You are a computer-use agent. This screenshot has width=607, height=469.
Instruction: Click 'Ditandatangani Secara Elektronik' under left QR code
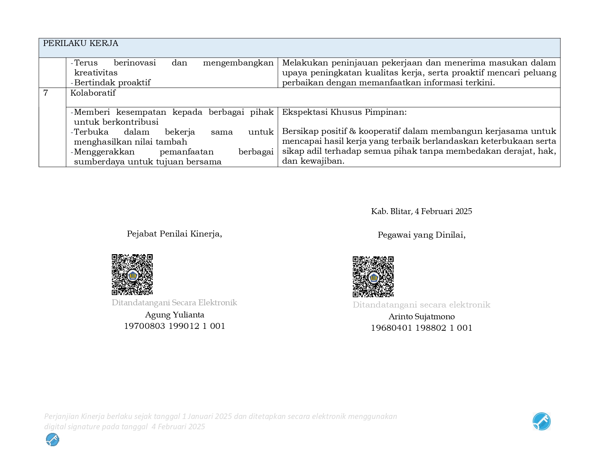(x=174, y=303)
